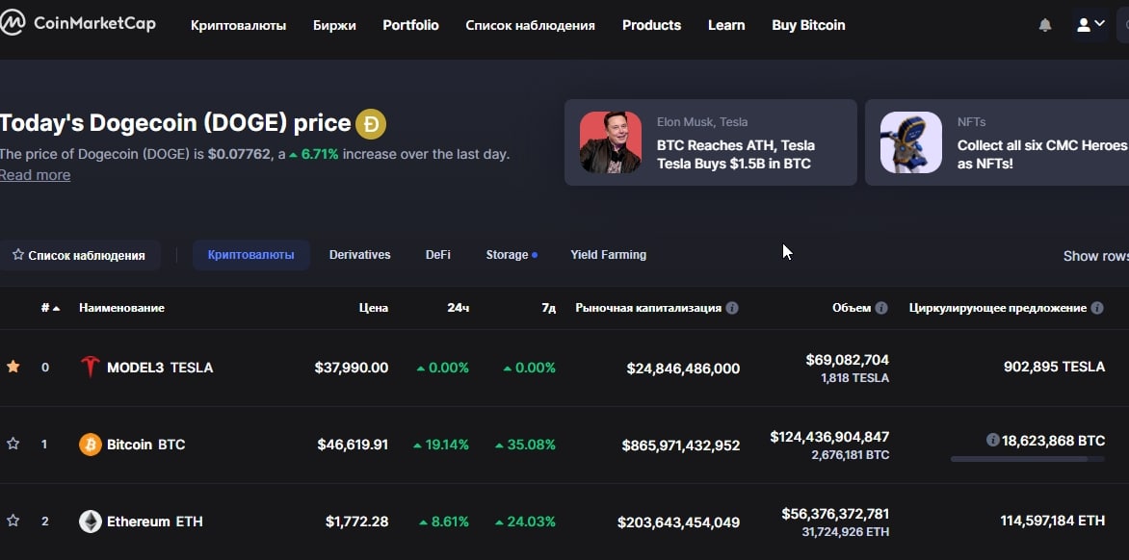
Task: Click Bitcoin 24h change 19.14%
Action: pos(440,445)
